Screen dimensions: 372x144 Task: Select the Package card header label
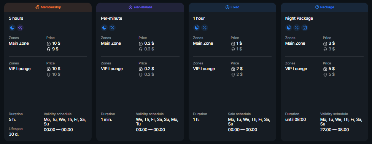[x=327, y=7]
